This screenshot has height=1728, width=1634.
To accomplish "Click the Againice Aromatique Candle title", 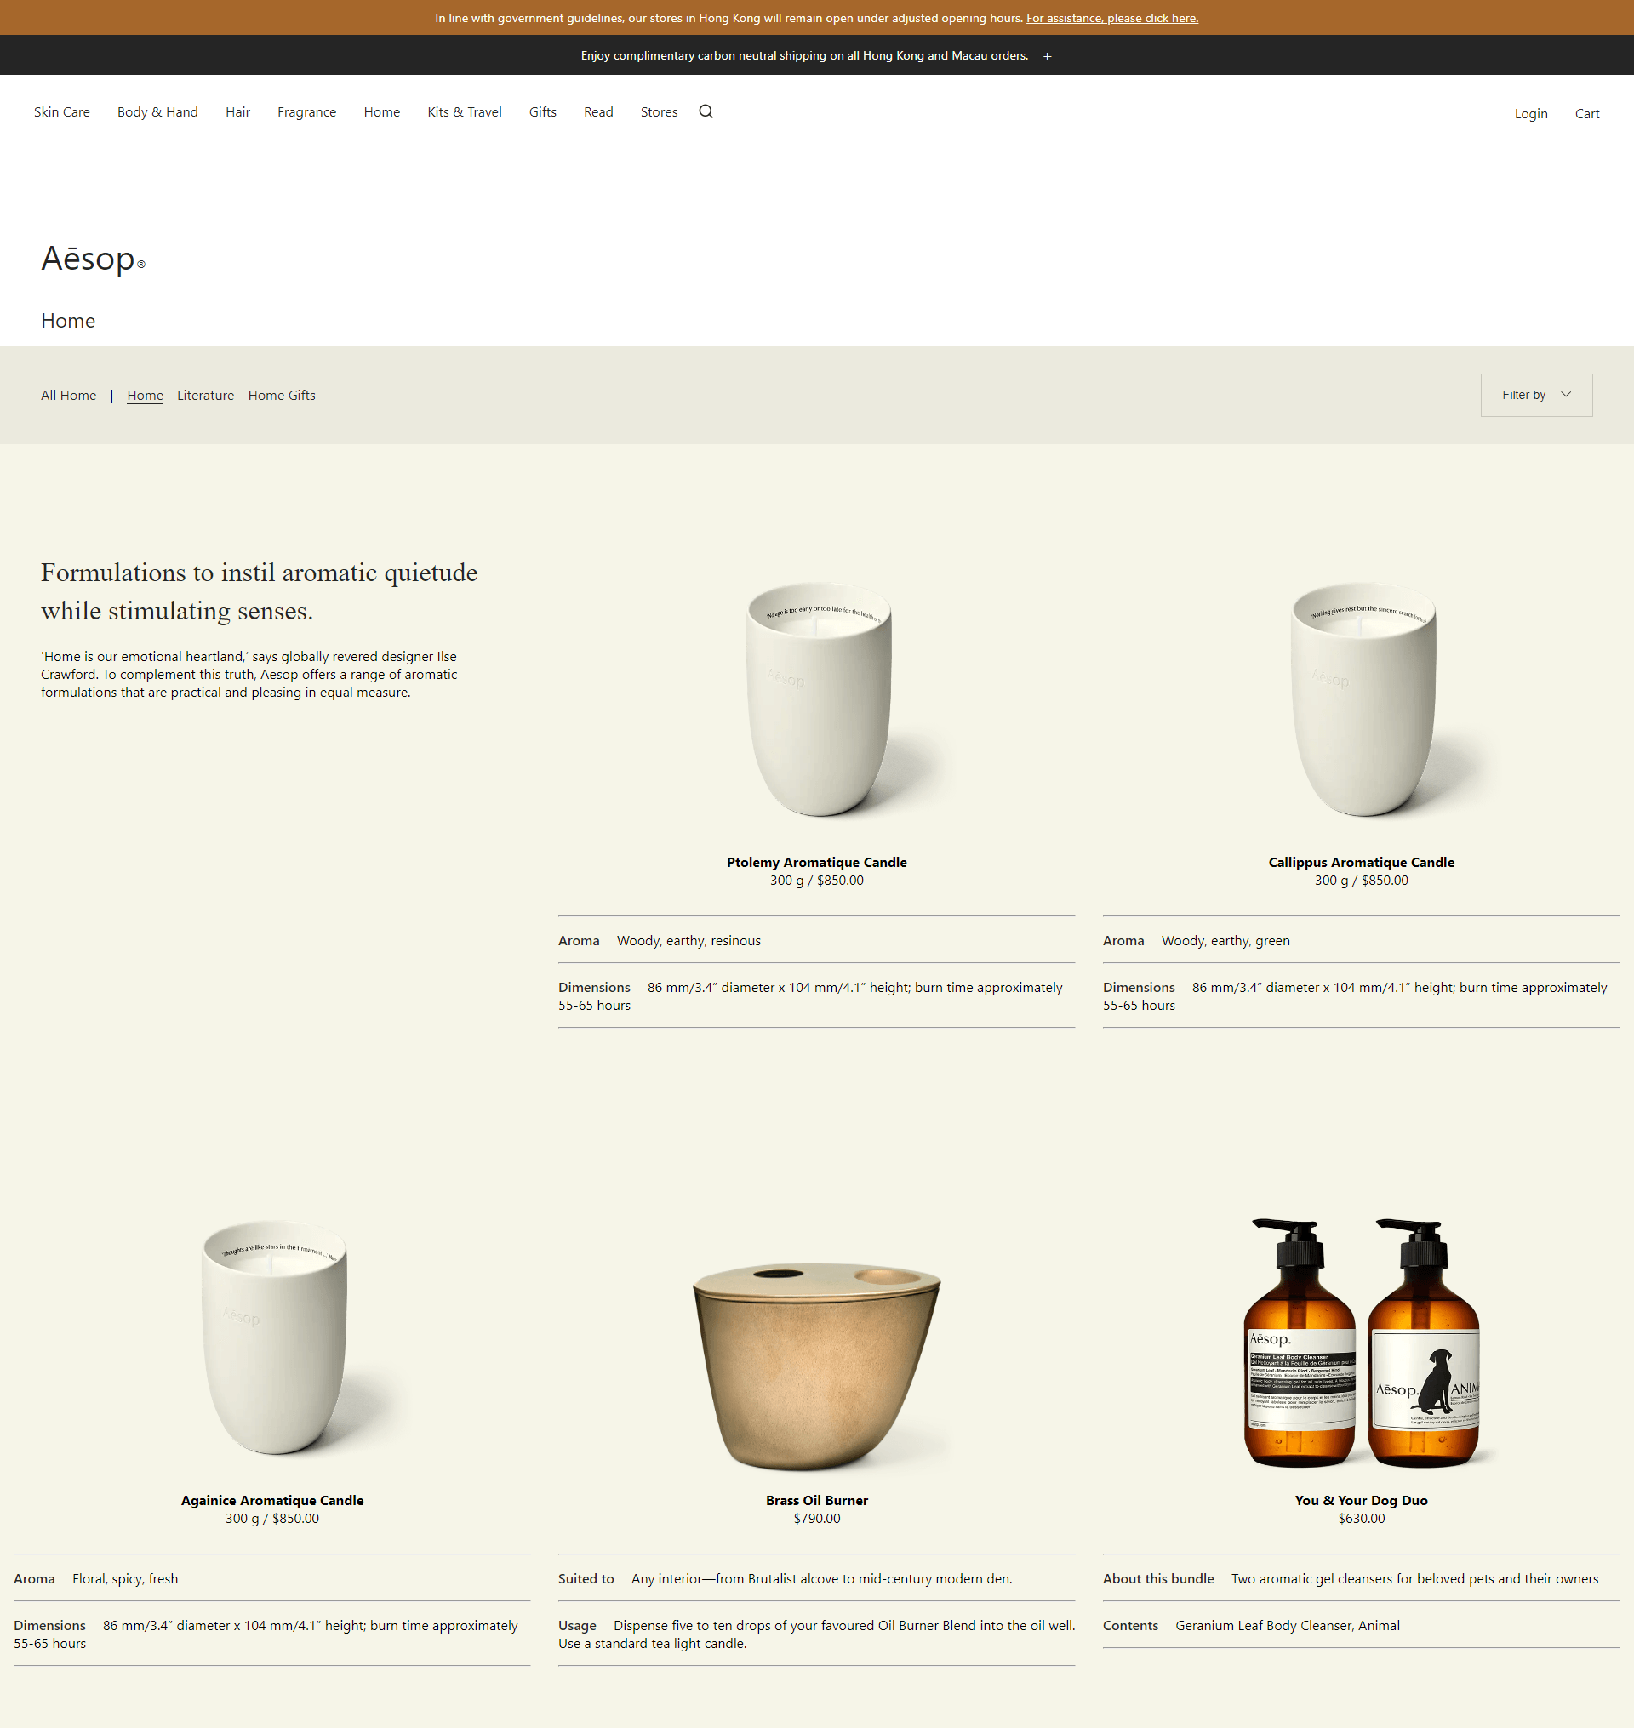I will (x=272, y=1500).
